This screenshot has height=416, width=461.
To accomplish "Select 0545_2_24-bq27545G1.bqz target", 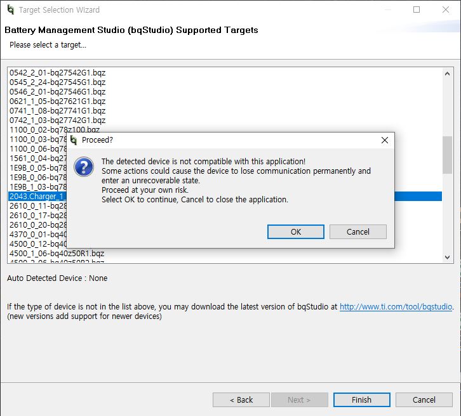I will [57, 82].
